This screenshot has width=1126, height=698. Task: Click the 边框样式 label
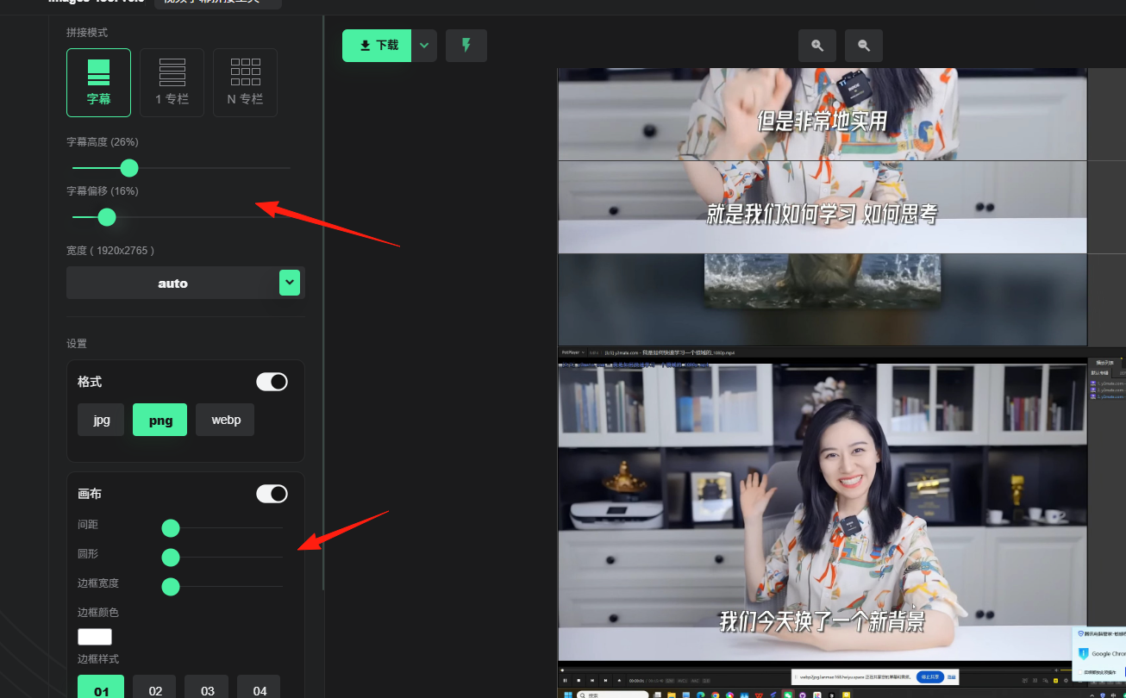click(98, 659)
